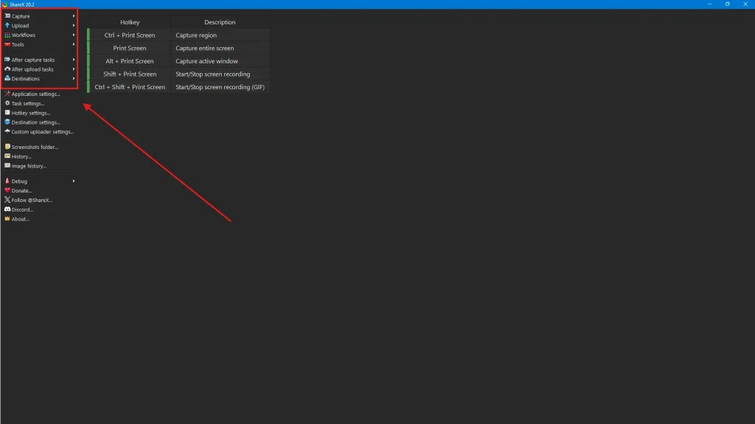755x424 pixels.
Task: Open the Discord link
Action: (x=22, y=209)
